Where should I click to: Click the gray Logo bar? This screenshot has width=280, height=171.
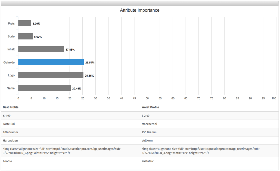point(51,75)
